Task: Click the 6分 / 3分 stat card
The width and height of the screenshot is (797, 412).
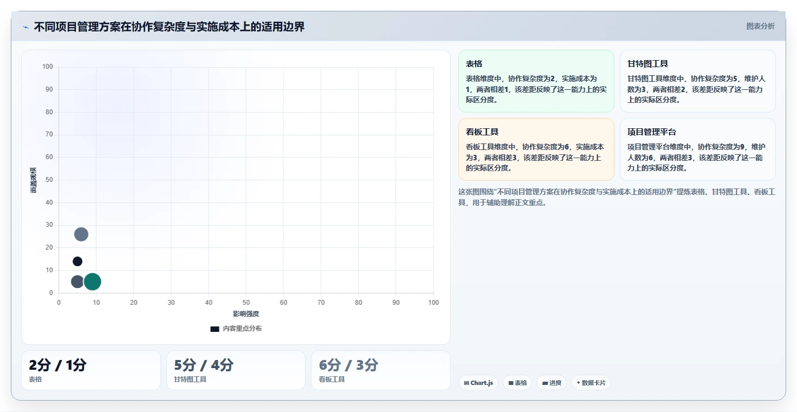Action: pyautogui.click(x=380, y=370)
